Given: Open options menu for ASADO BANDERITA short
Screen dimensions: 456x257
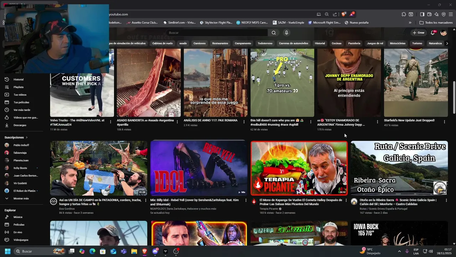Looking at the screenshot, I should [177, 122].
